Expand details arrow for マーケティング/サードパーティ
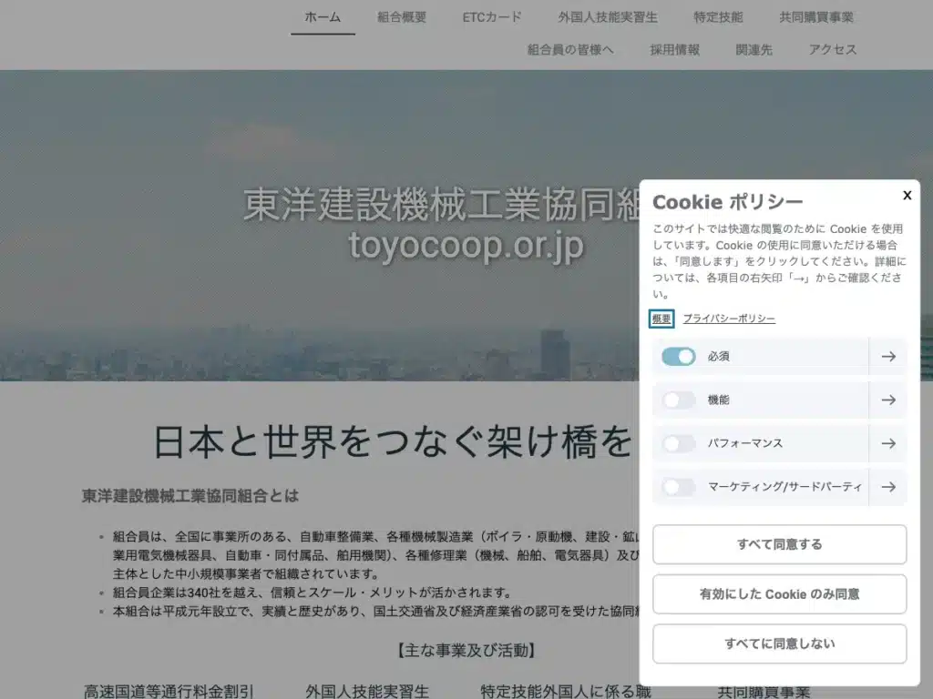The width and height of the screenshot is (933, 699). click(x=887, y=487)
